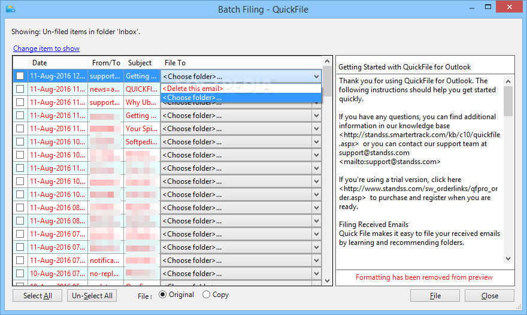Sort list by Subject column header
The image size is (527, 315).
coord(142,63)
